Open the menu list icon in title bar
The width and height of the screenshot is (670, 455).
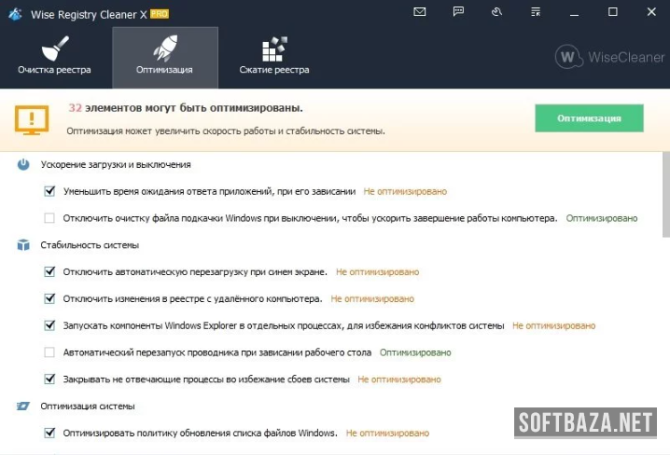(535, 12)
